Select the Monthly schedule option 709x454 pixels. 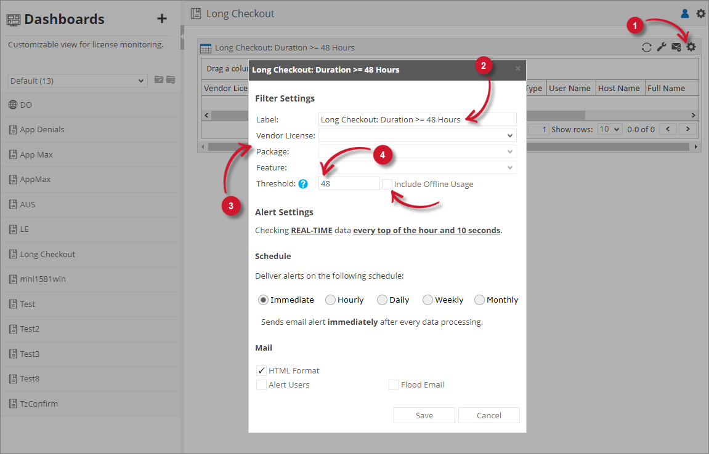point(479,300)
